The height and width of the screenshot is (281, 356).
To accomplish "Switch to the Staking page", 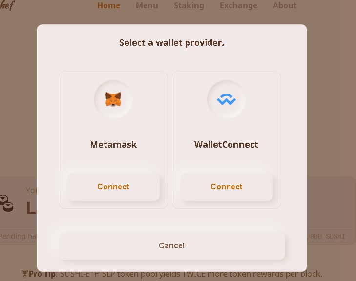I will [189, 5].
